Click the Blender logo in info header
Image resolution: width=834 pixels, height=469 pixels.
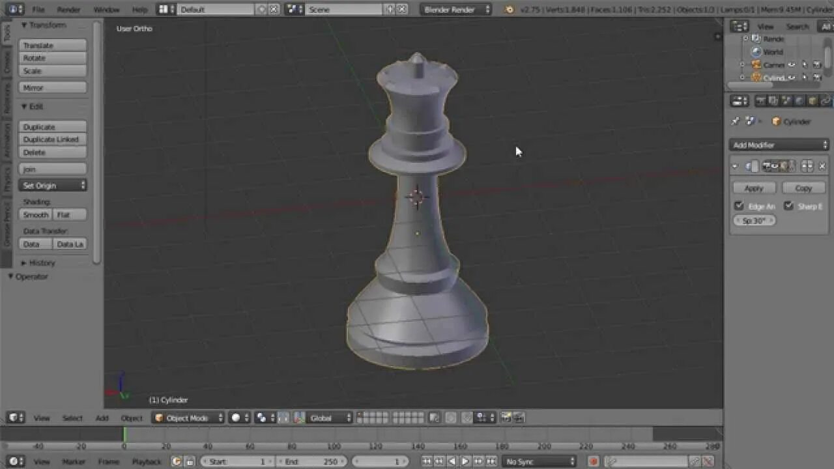click(510, 9)
